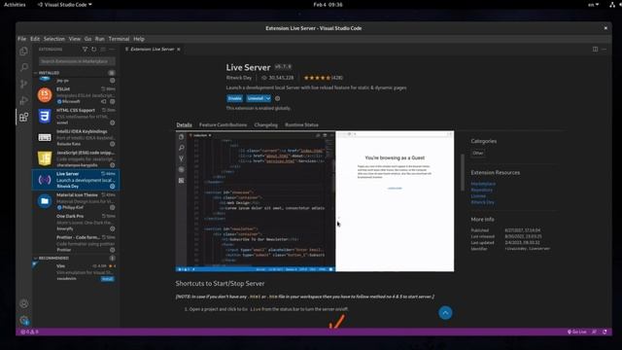The height and width of the screenshot is (350, 622).
Task: Open manage gear for IntelliJ IDEA Keybindings
Action: pyautogui.click(x=113, y=144)
